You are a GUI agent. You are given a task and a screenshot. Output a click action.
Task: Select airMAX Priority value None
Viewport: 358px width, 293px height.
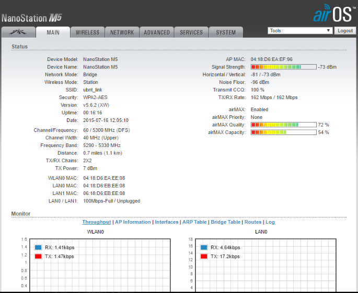point(257,117)
